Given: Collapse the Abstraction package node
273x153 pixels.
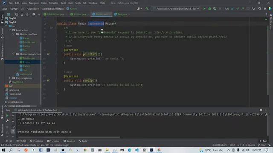Looking at the screenshot, I should pos(10,30).
